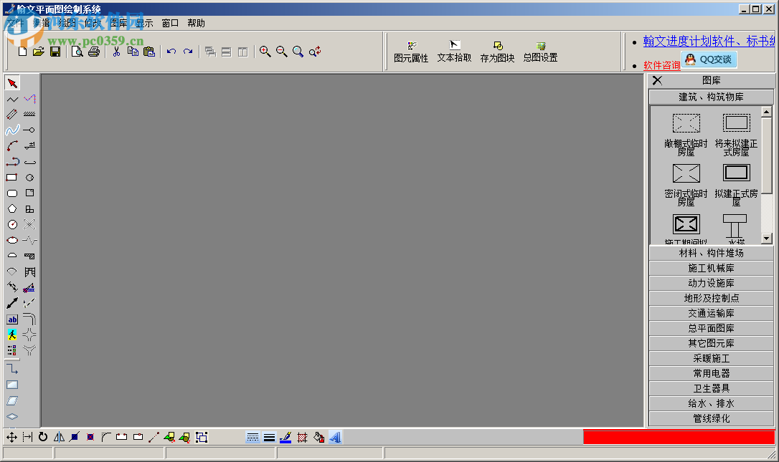Click the mirror flip icon
Image resolution: width=779 pixels, height=462 pixels.
[59, 437]
